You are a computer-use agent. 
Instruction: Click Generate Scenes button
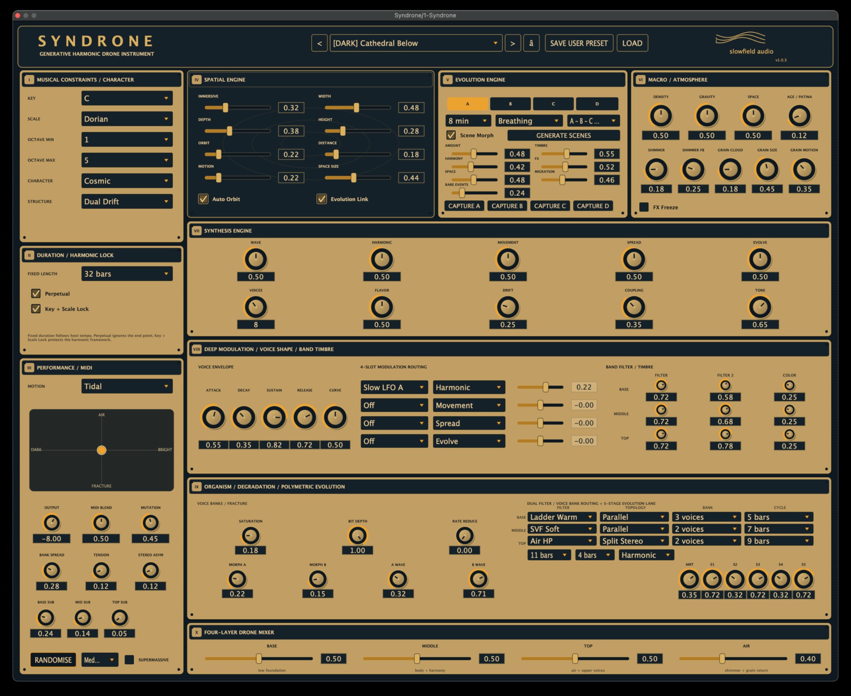[x=563, y=135]
